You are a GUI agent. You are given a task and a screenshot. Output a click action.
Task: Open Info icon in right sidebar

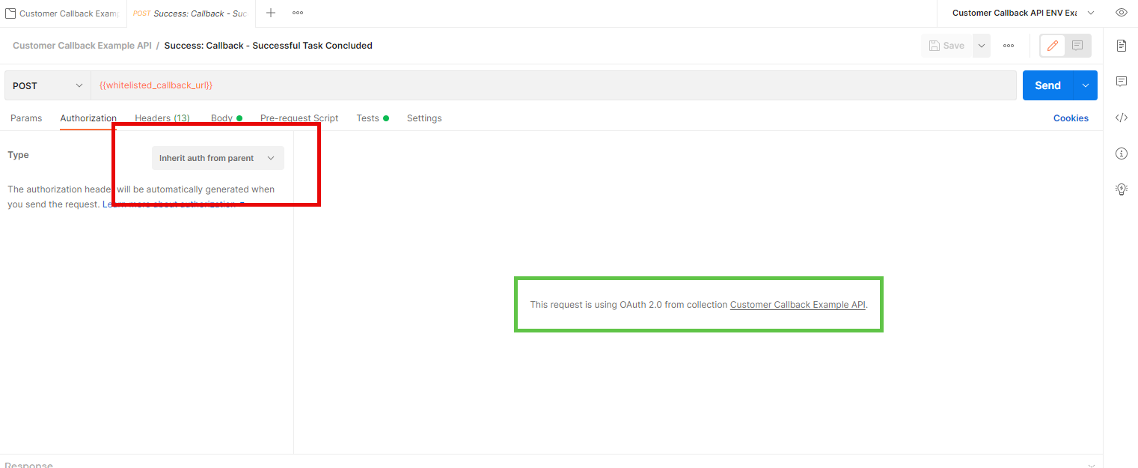pos(1121,154)
